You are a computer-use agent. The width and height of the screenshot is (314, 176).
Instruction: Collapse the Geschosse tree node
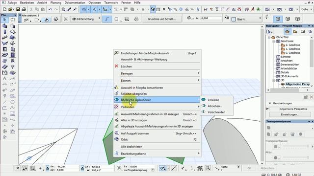point(274,41)
